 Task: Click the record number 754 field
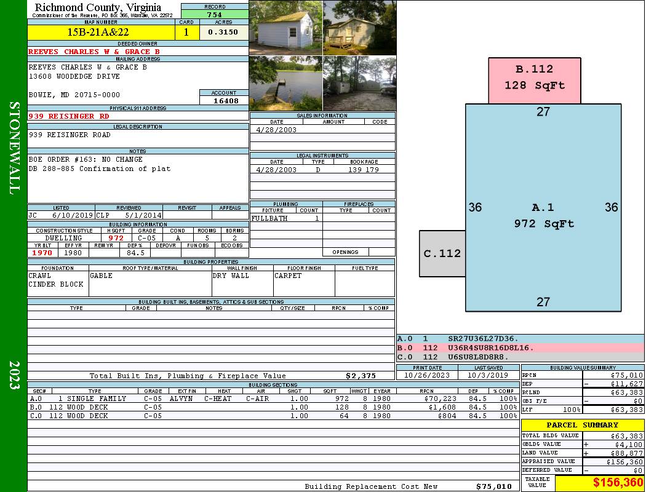coord(215,14)
